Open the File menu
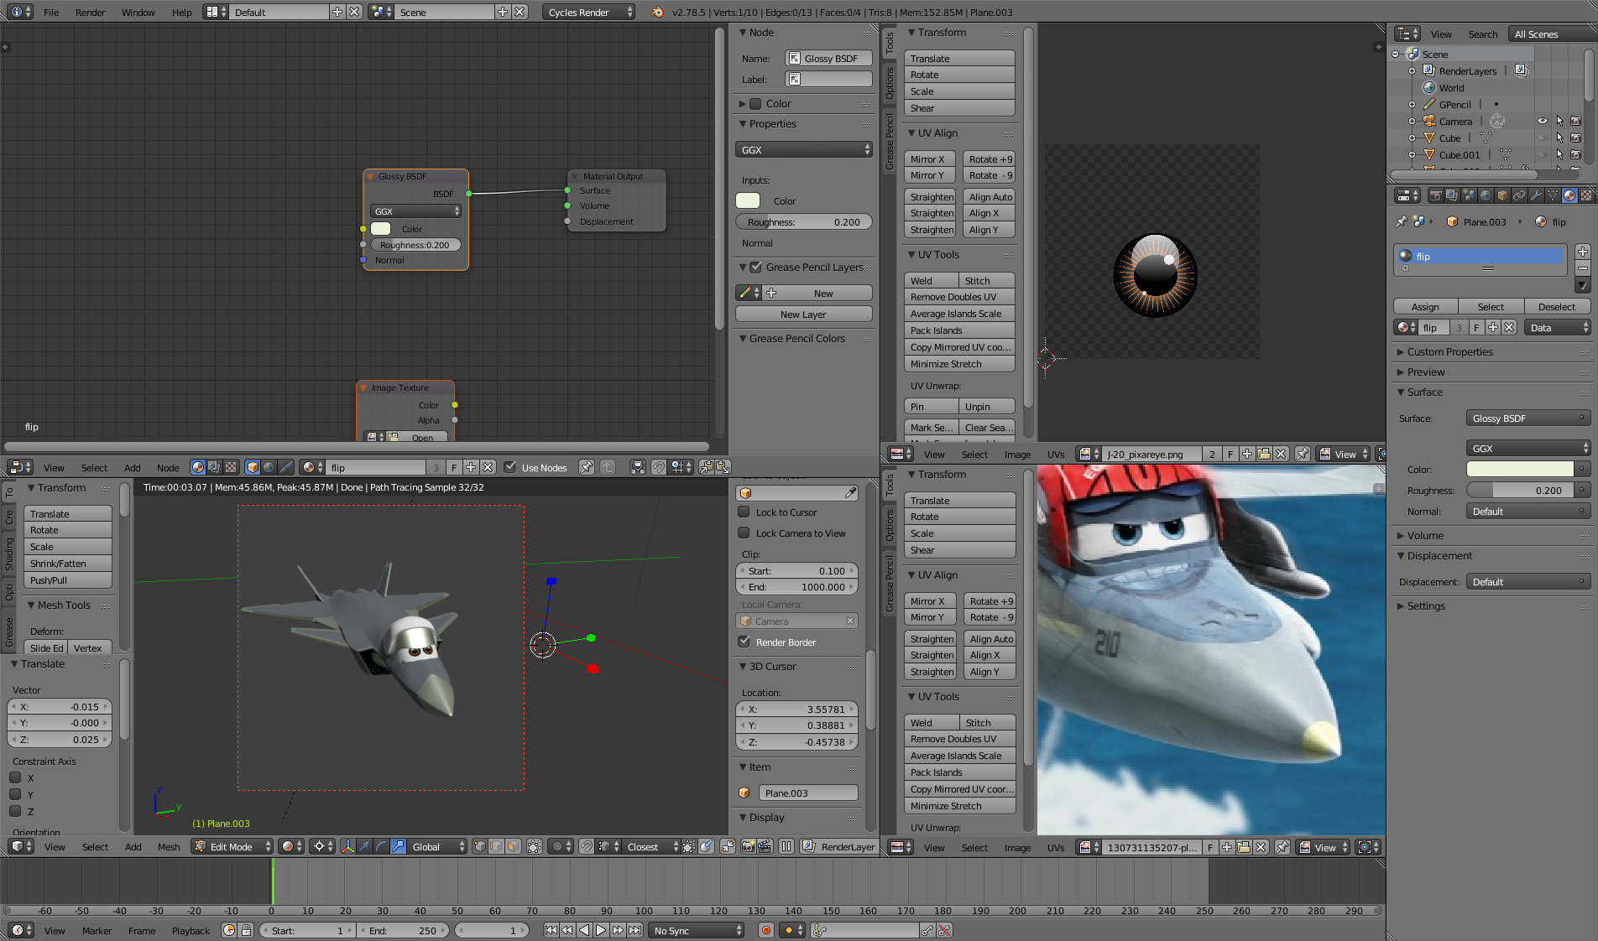 click(x=51, y=13)
